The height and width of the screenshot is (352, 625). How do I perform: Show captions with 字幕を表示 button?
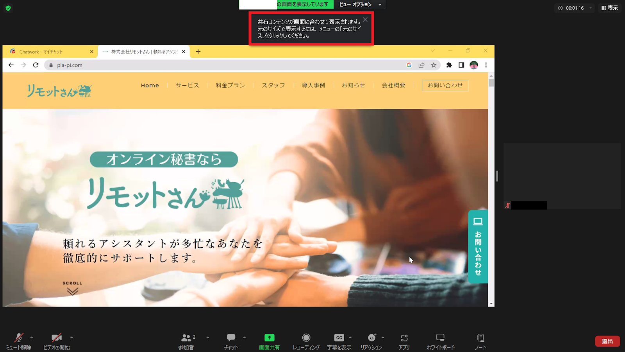point(339,341)
